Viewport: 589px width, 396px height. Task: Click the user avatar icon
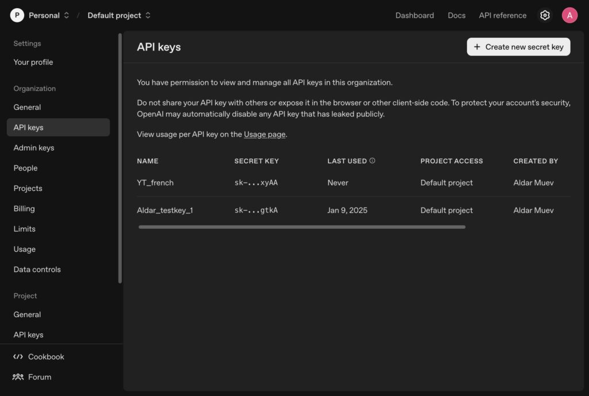(569, 16)
